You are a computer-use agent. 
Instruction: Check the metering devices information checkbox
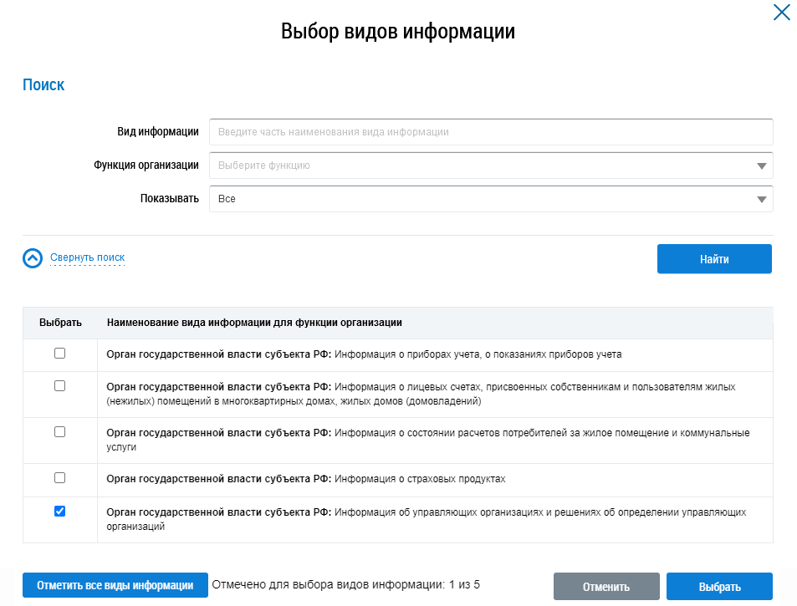pyautogui.click(x=59, y=354)
